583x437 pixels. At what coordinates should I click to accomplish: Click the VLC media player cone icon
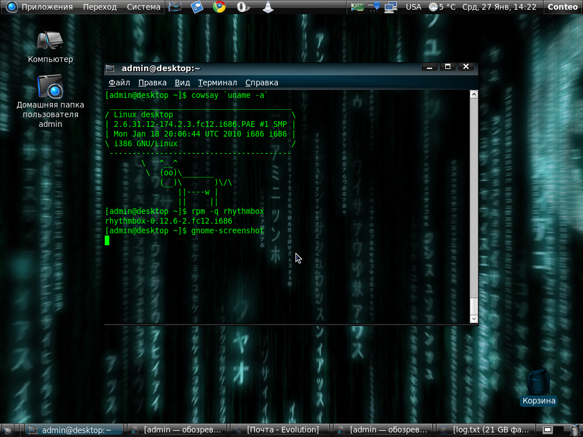click(x=267, y=7)
